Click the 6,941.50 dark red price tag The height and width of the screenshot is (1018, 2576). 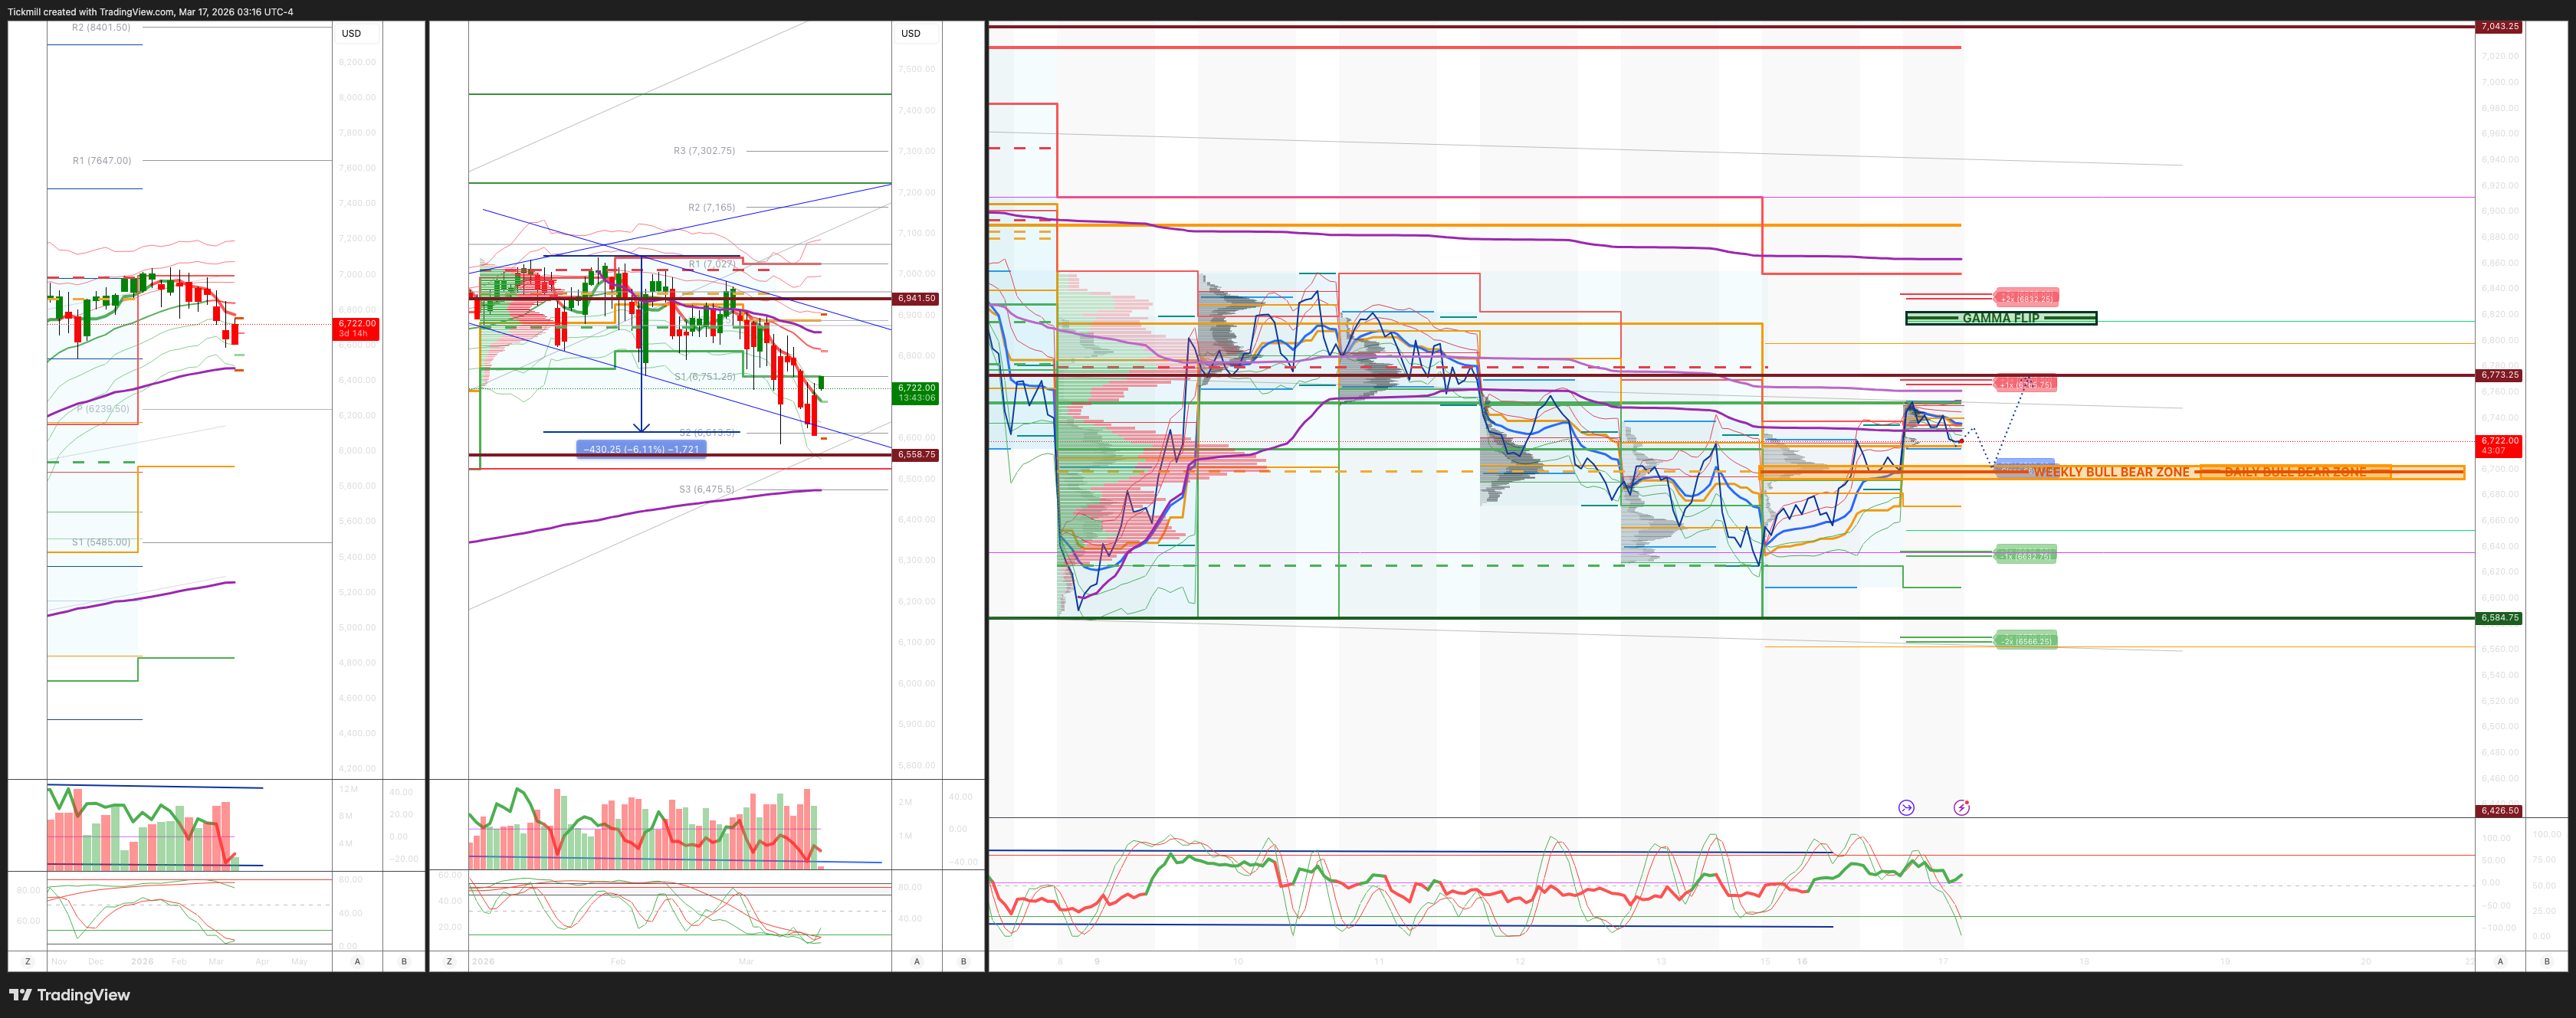[915, 299]
